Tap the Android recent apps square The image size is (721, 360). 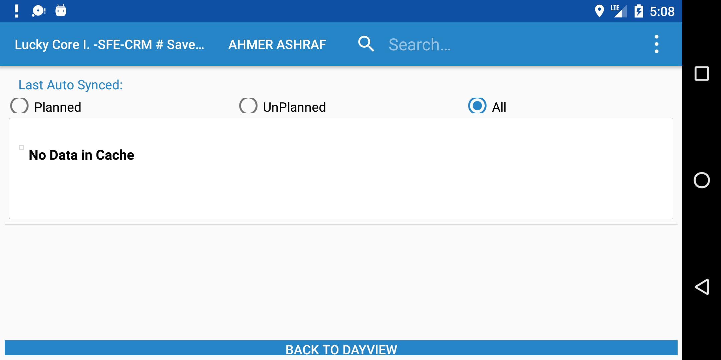702,74
